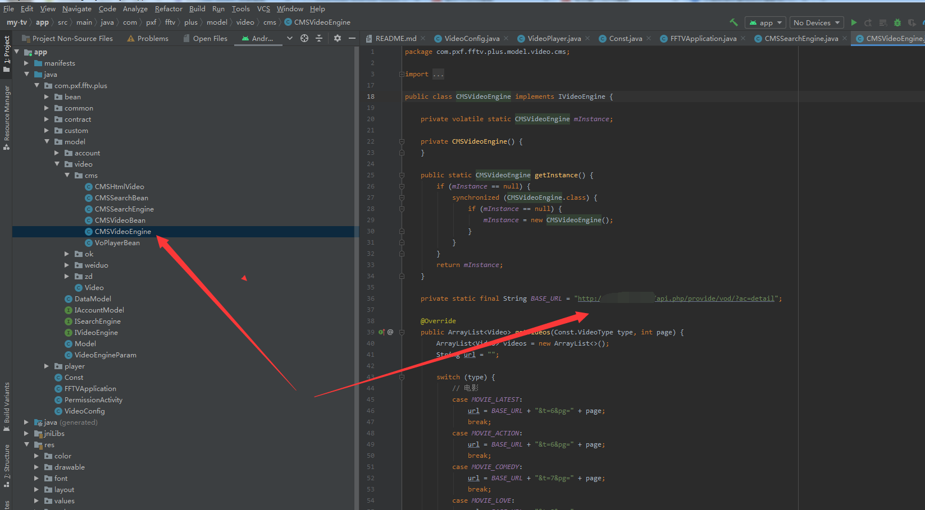Click CMSVideoEngine breadcrumb in navigation bar
Screen dimensions: 925x510
tap(317, 22)
